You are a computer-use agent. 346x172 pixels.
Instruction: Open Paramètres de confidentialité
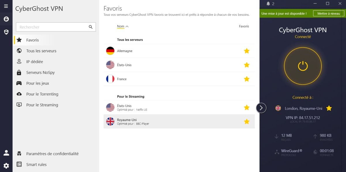pos(52,154)
